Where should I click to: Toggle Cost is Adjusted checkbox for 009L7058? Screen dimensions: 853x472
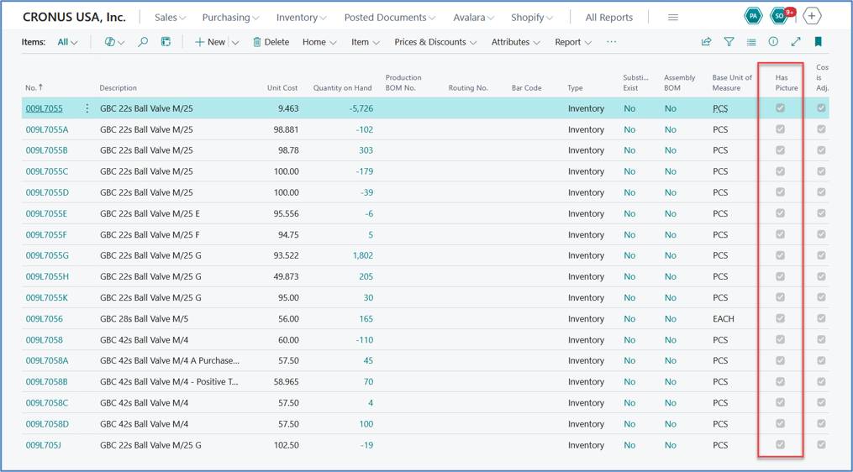(821, 340)
